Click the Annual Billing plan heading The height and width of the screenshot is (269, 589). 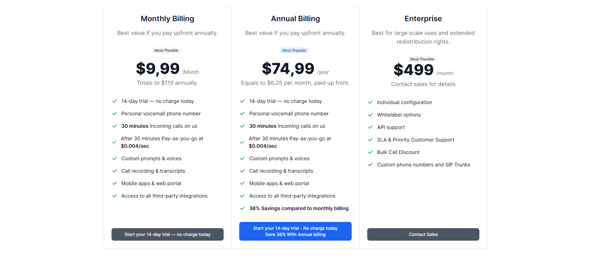coord(295,18)
